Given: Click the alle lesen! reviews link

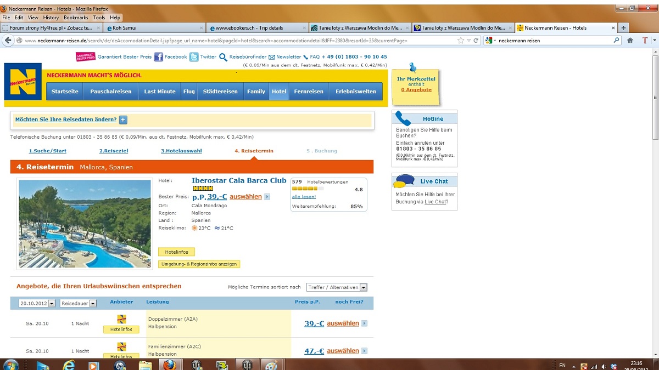Looking at the screenshot, I should [304, 196].
